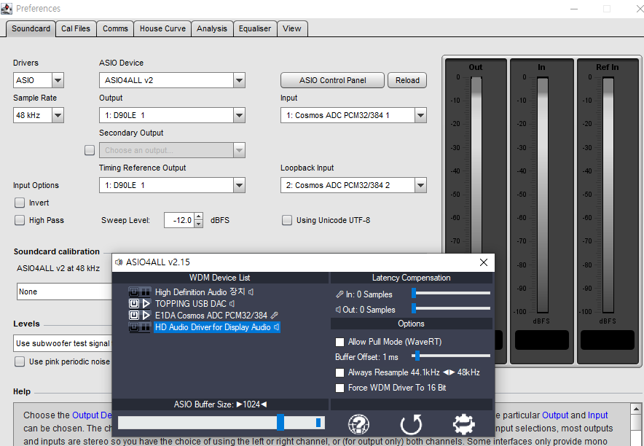
Task: Check the Invert input option
Action: coord(19,203)
